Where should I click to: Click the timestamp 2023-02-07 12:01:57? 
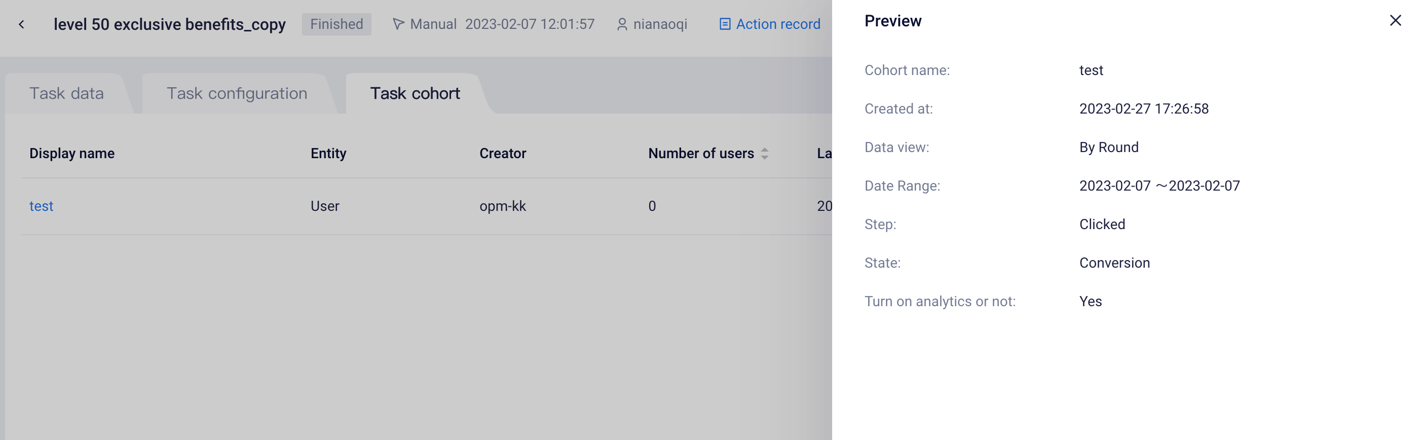point(530,24)
